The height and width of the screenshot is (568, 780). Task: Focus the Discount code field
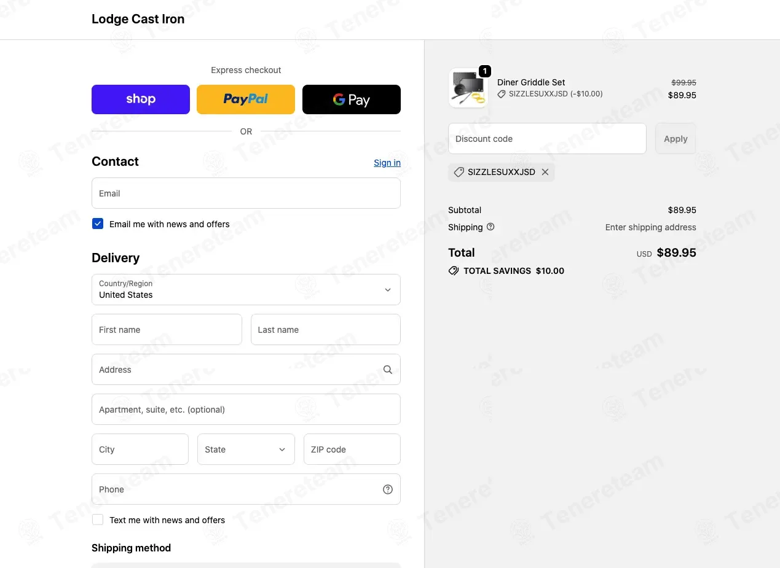coord(547,139)
